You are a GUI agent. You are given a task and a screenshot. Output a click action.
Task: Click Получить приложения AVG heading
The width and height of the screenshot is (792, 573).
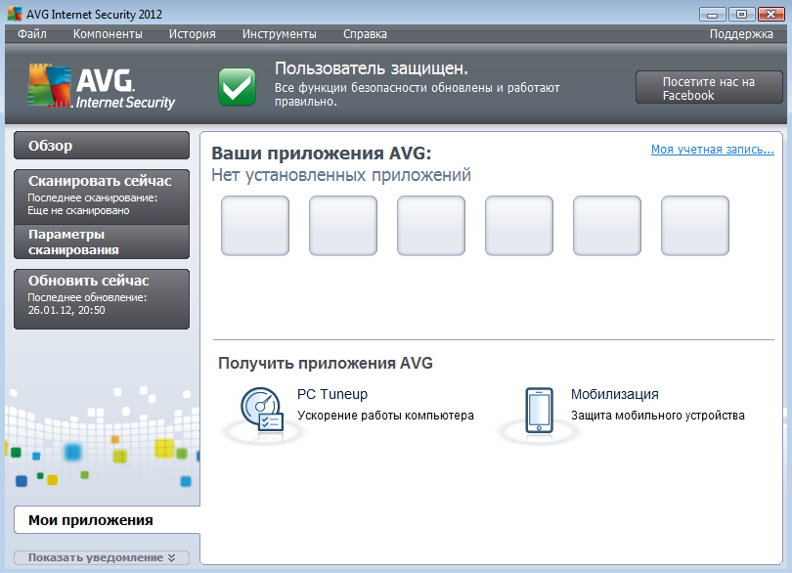coord(326,363)
